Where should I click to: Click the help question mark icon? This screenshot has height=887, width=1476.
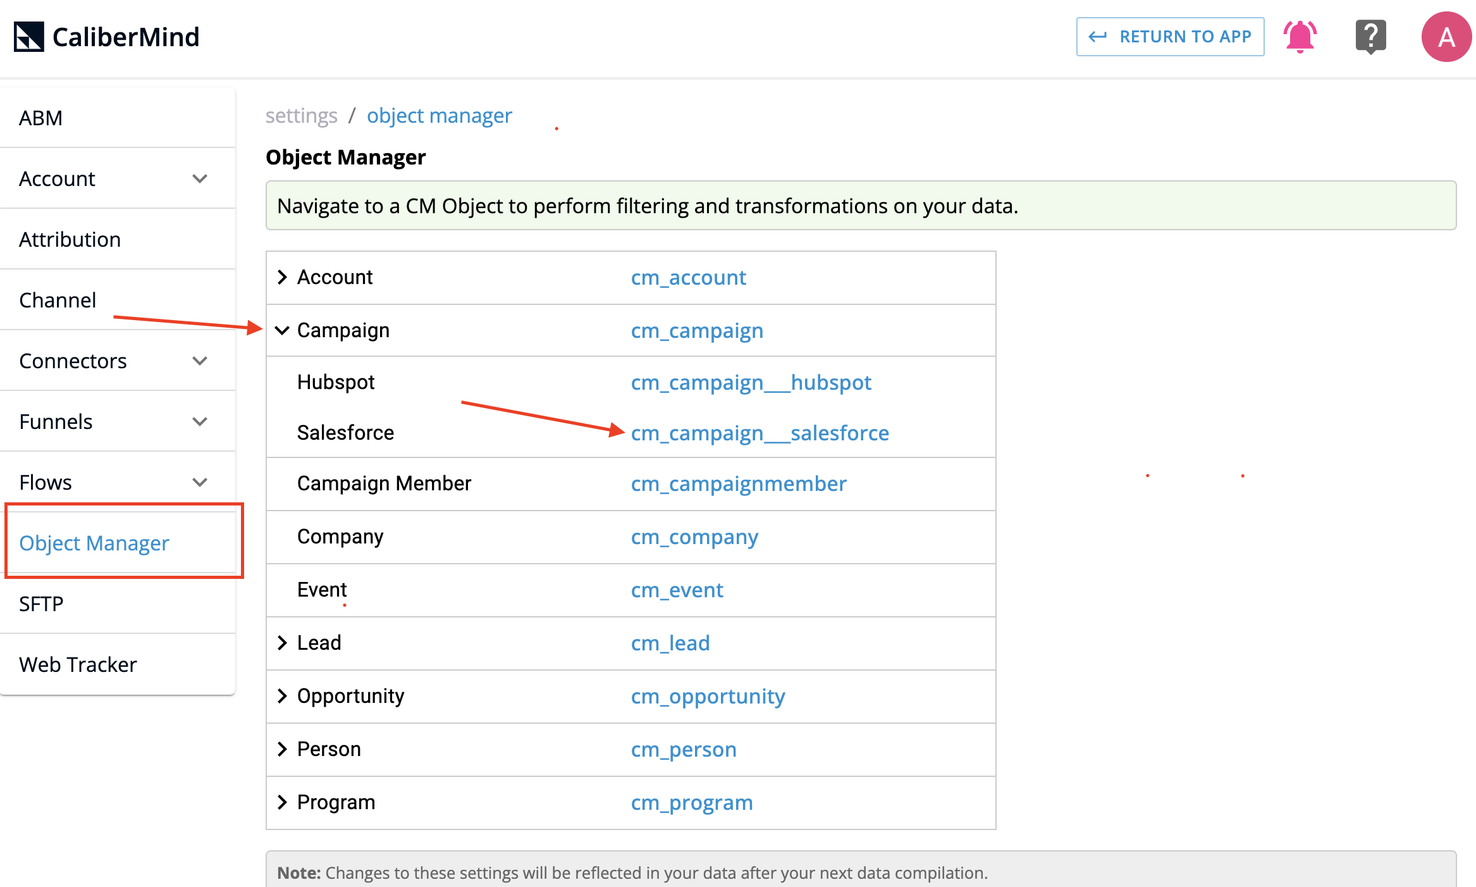(1370, 37)
